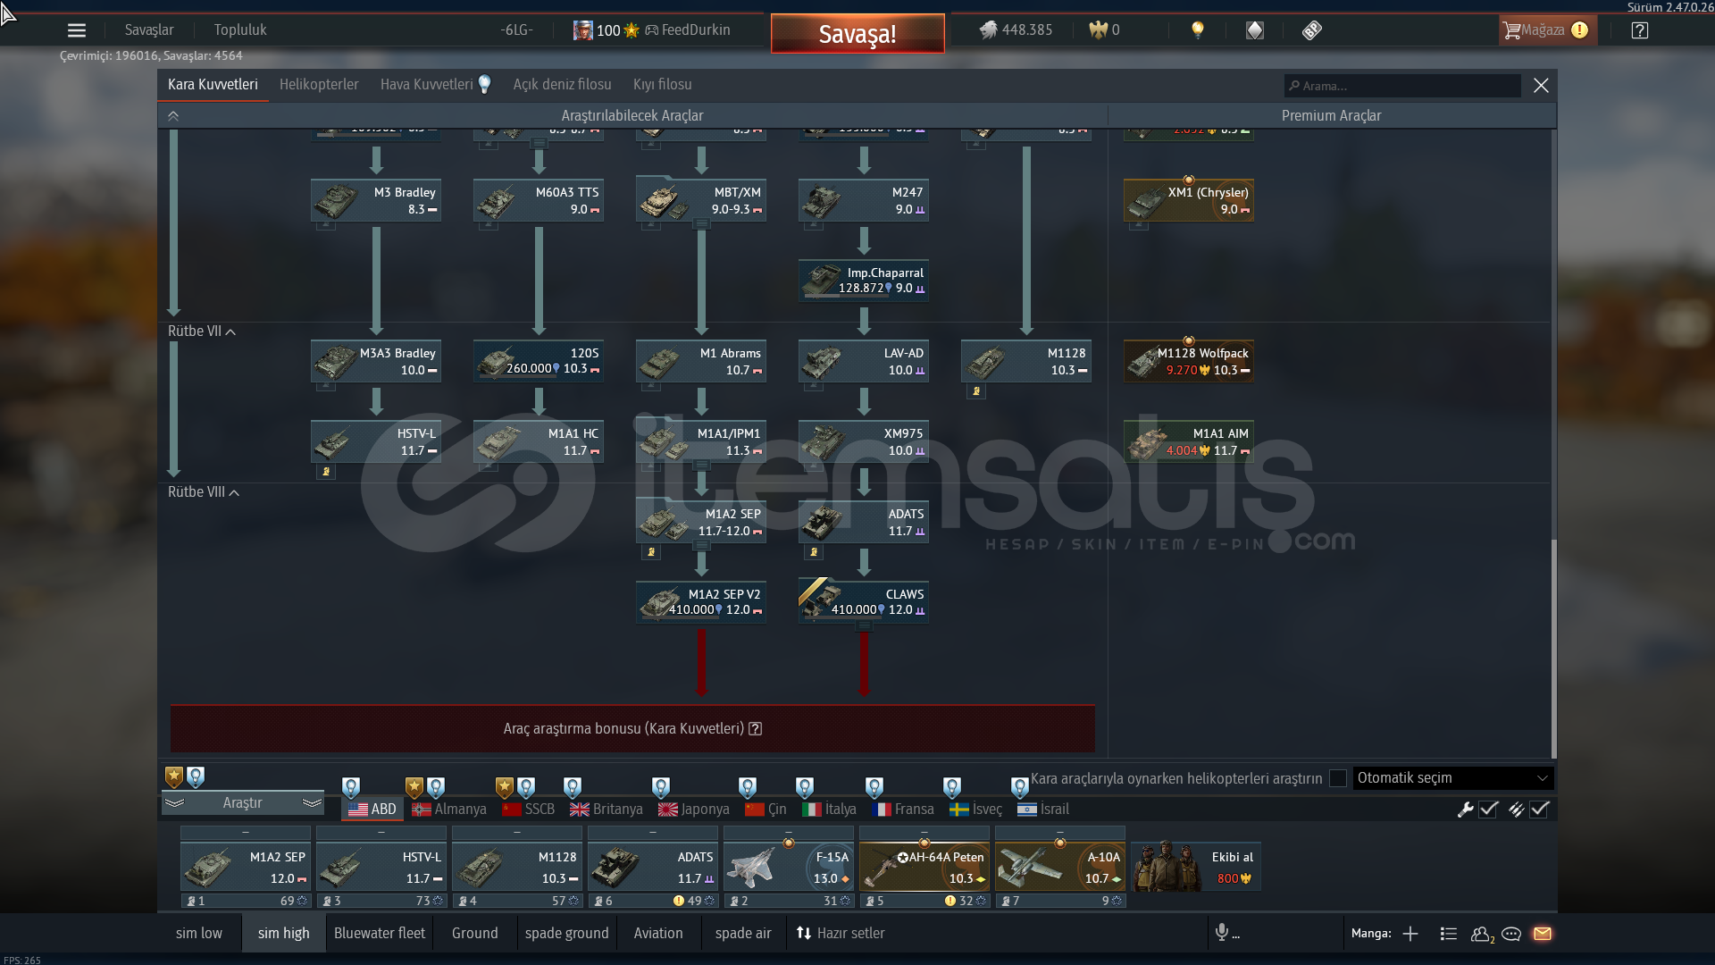Open the inventory tickets icon
This screenshot has height=965, width=1715.
(x=1311, y=30)
